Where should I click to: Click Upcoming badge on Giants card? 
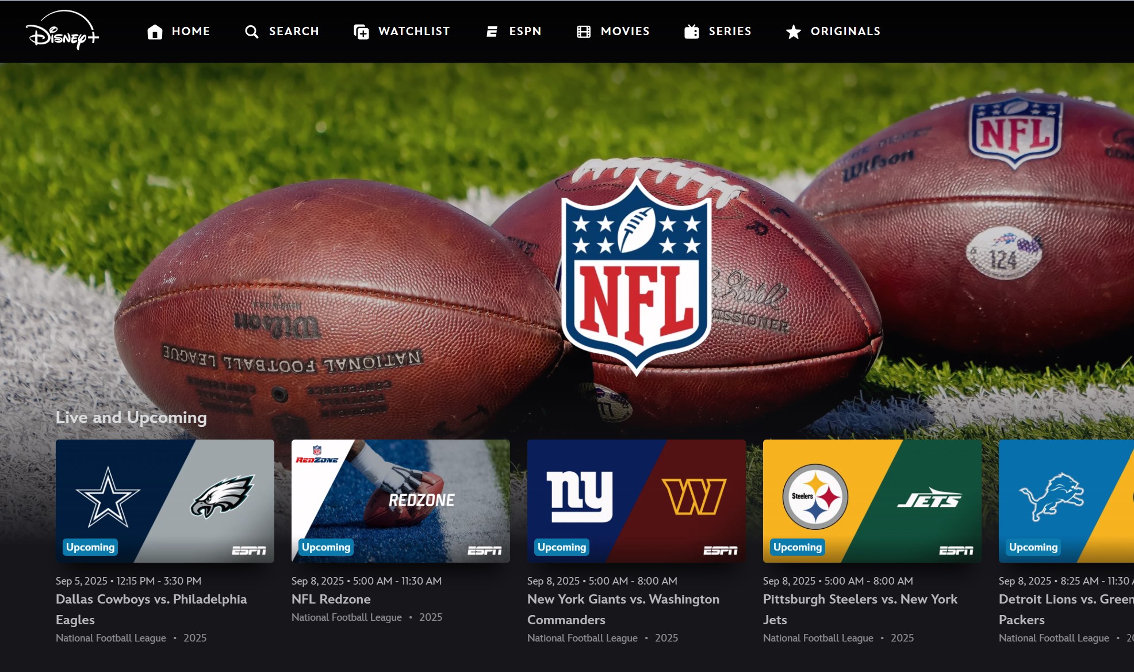562,547
